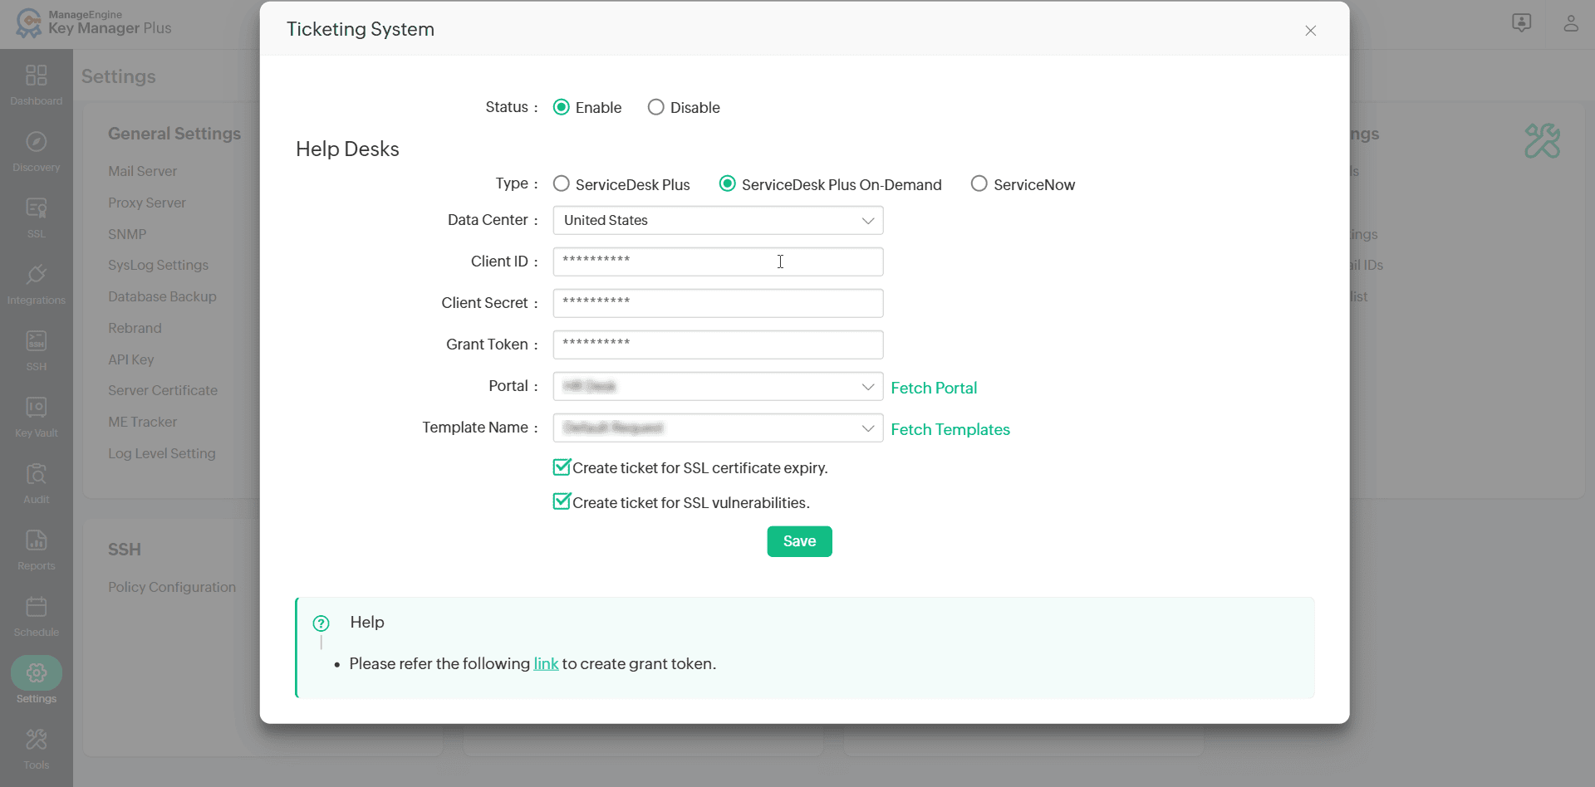Open ME Tracker settings
The width and height of the screenshot is (1595, 787).
coord(143,422)
